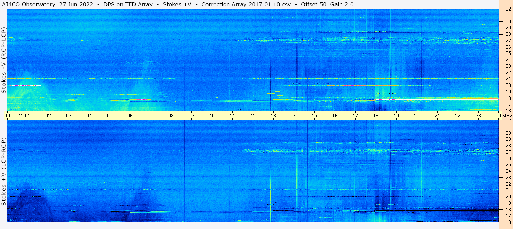This screenshot has height=229, width=513.
Task: Click the 31 MHz tick of lower +V panel
Action: tap(508, 126)
